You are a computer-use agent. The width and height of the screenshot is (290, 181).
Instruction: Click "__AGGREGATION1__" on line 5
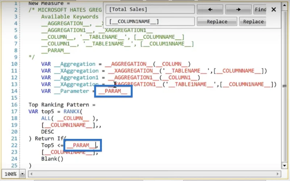coord(66,30)
